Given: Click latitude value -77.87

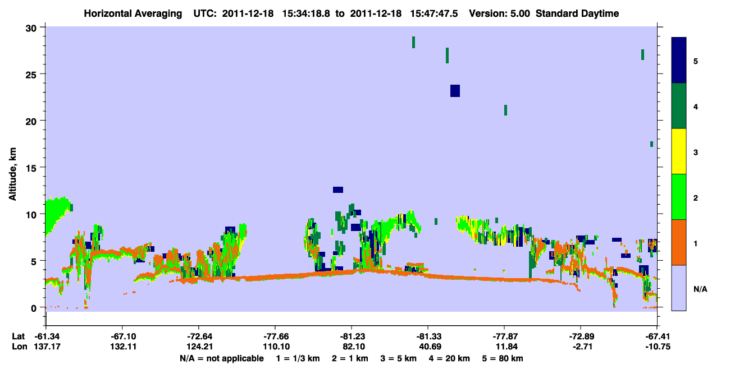Looking at the screenshot, I should [x=504, y=336].
